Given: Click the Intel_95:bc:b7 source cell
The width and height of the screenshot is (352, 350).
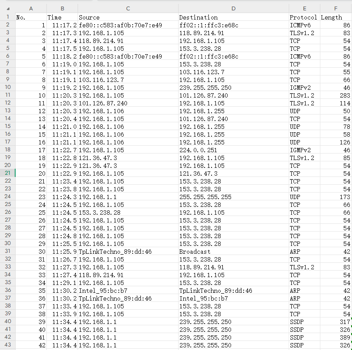Looking at the screenshot, I should click(127, 291).
